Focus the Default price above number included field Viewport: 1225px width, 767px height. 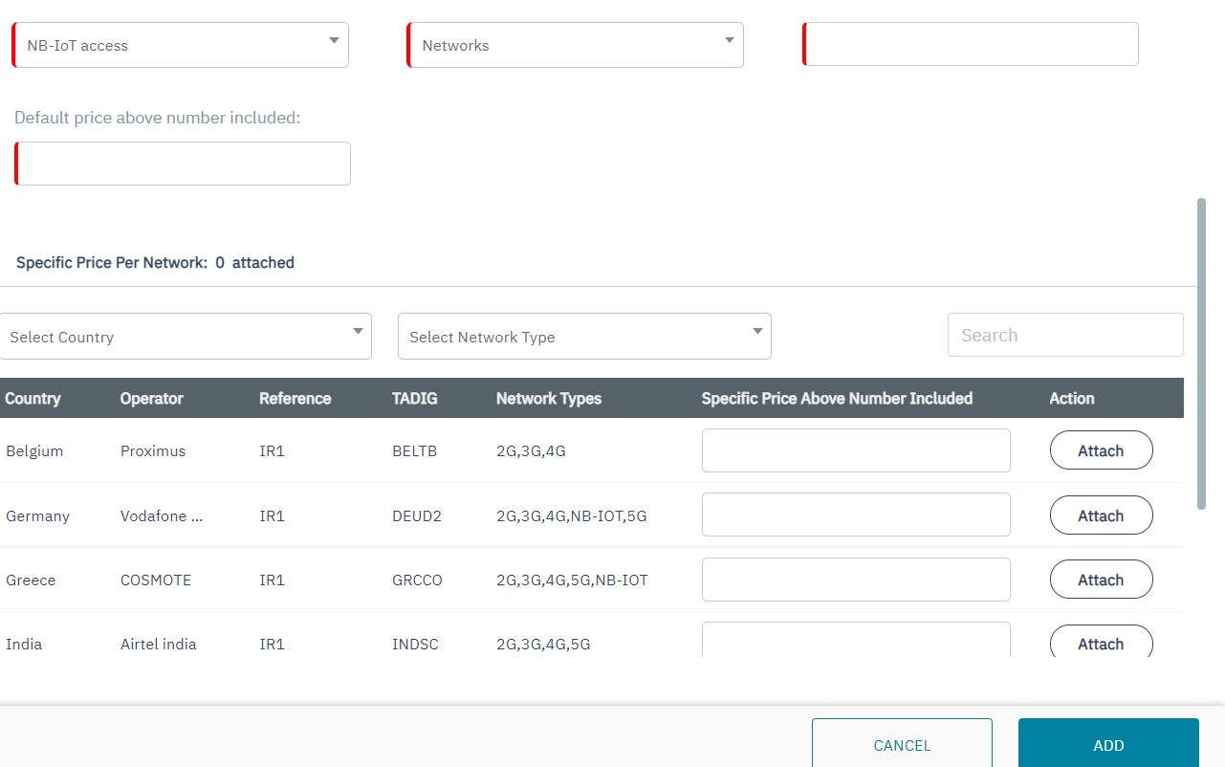(183, 164)
